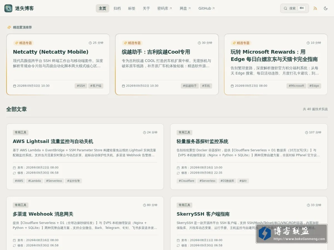Viewport: 334px width, 250px height.
Task: Click calendar icon beside 发布：2026年08月11日 08:00
Action: click(x=178, y=240)
